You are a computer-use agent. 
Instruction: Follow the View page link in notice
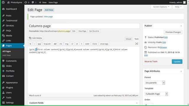pyautogui.click(x=48, y=16)
